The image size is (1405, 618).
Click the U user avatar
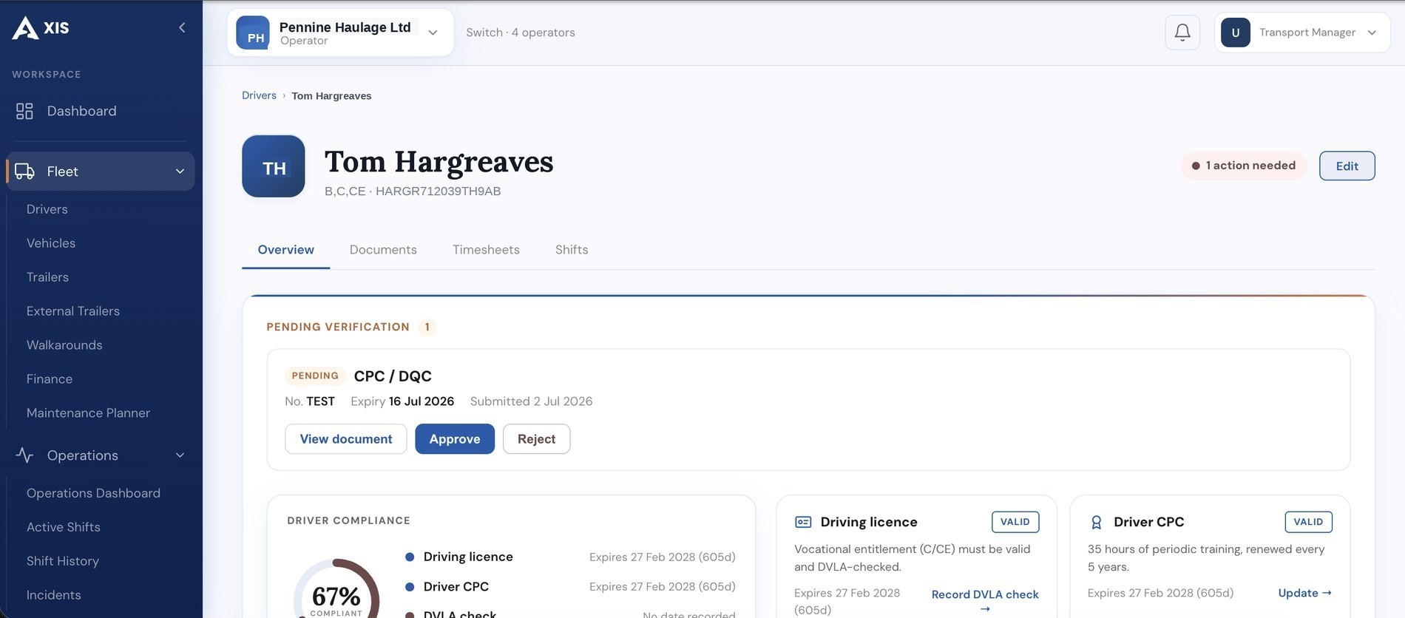tap(1236, 33)
